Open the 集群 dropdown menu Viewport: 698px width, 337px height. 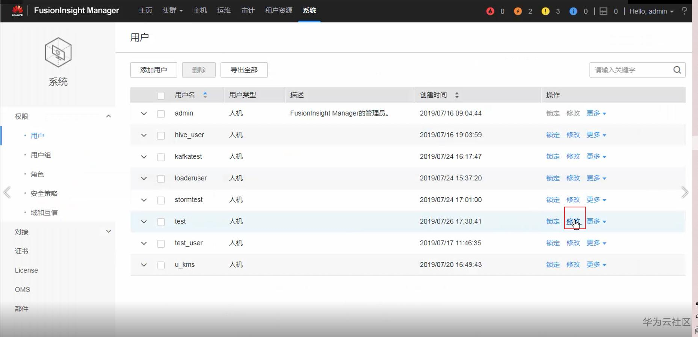pyautogui.click(x=173, y=11)
